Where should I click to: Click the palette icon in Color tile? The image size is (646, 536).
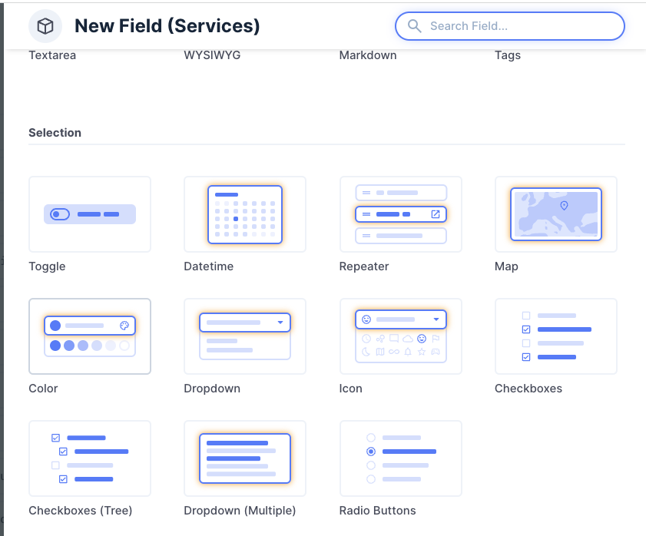[125, 326]
